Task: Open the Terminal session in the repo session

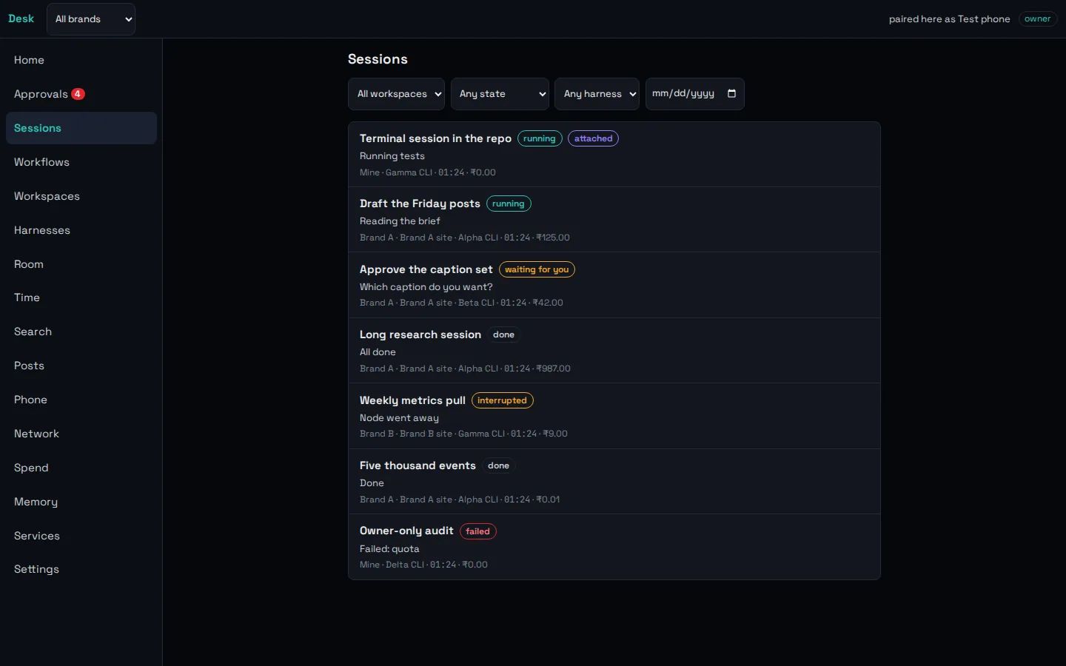Action: point(614,155)
